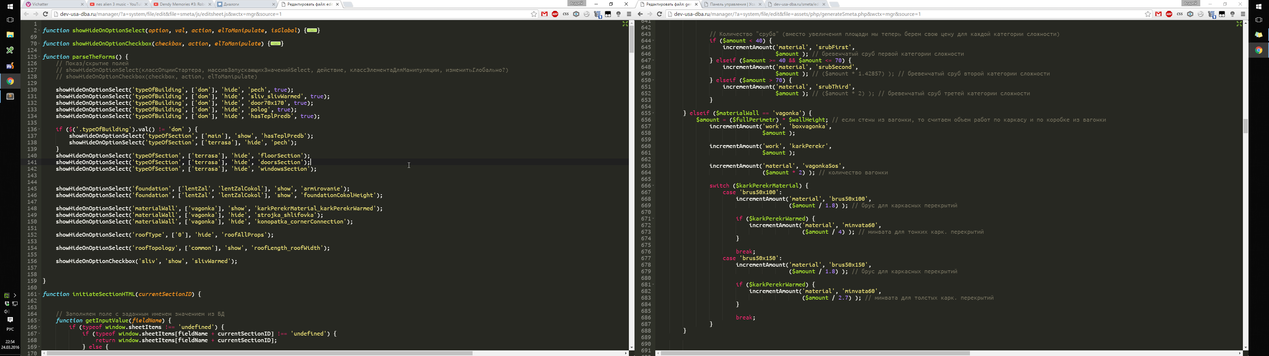The width and height of the screenshot is (1269, 356).
Task: Switch to the Панель управления tab
Action: point(733,4)
